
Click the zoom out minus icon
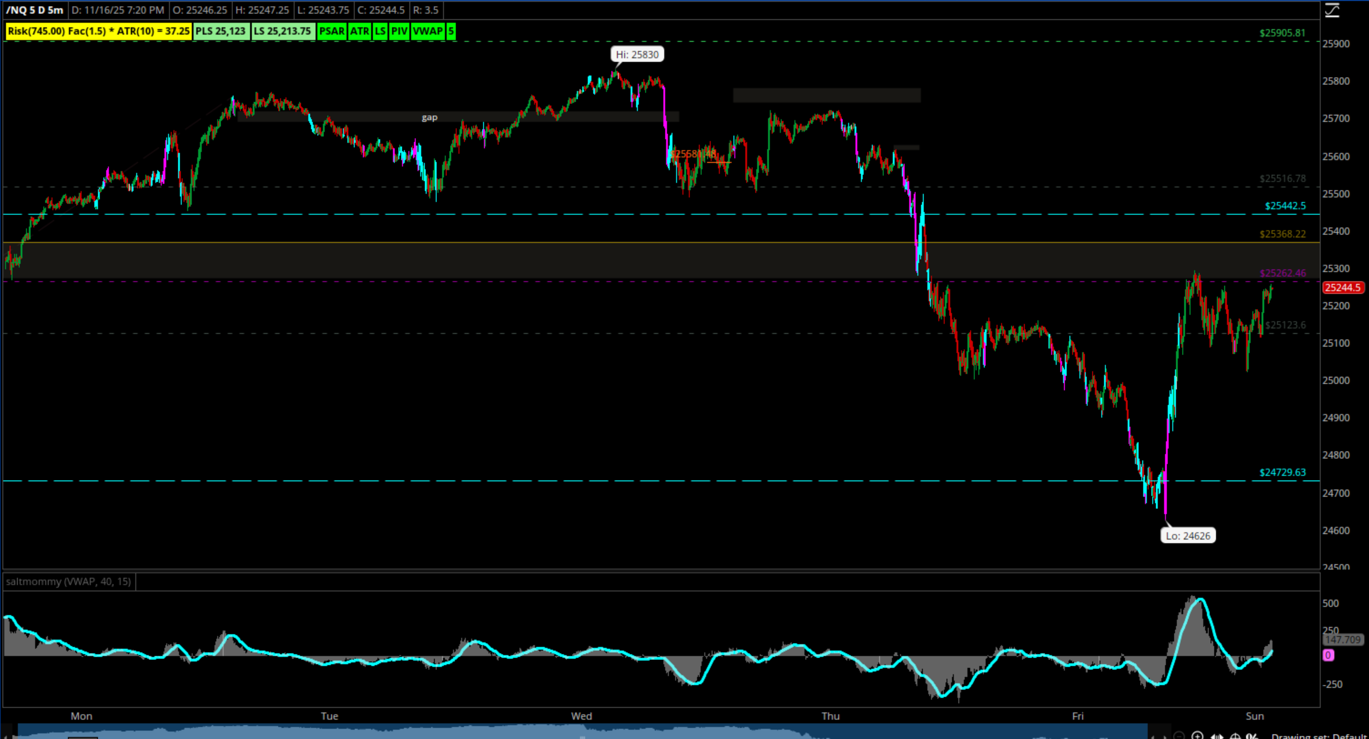point(1179,737)
